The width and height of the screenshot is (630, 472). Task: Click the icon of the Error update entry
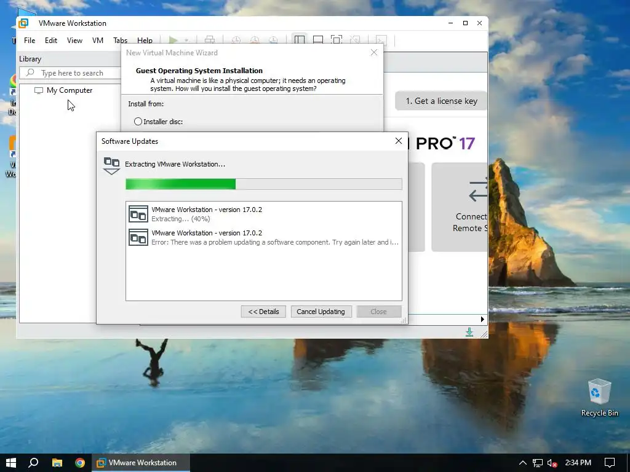138,237
